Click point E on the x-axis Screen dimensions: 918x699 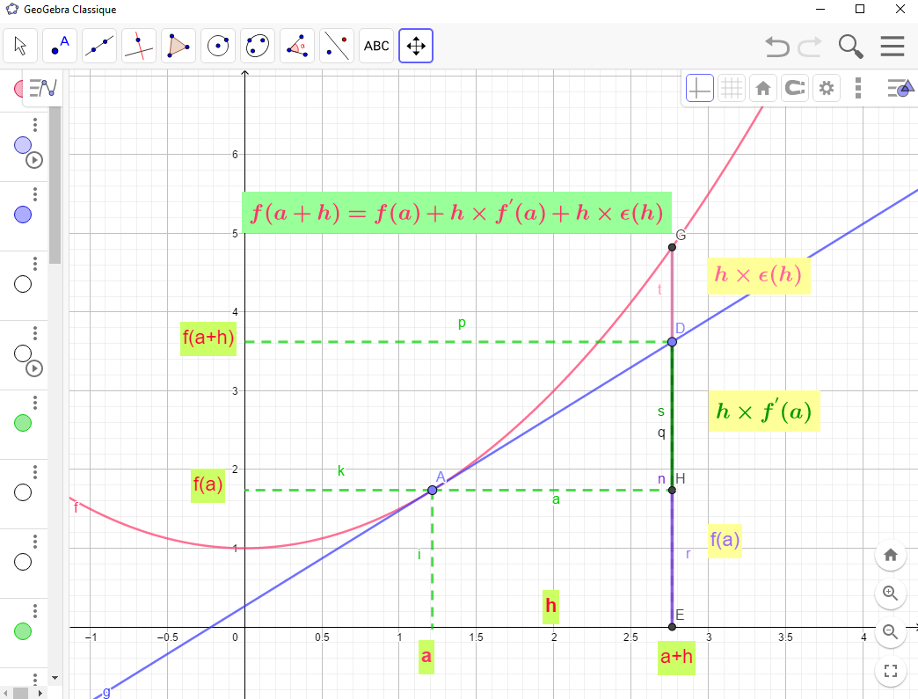tap(672, 627)
